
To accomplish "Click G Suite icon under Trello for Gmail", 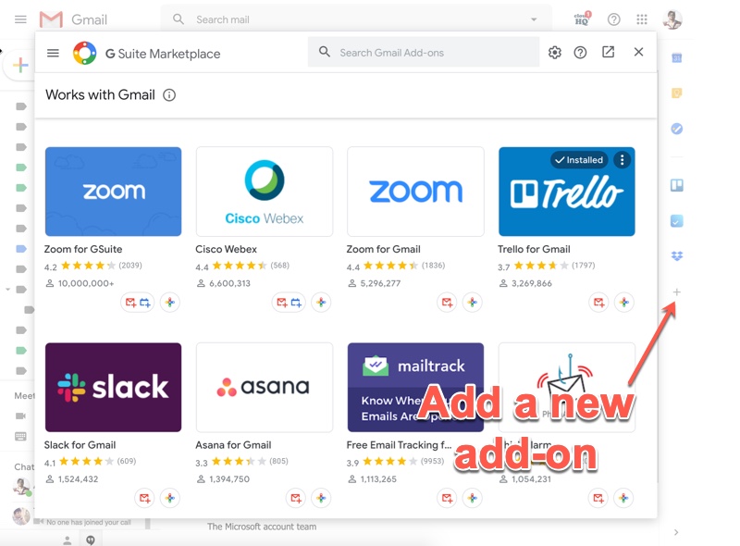I will click(623, 303).
